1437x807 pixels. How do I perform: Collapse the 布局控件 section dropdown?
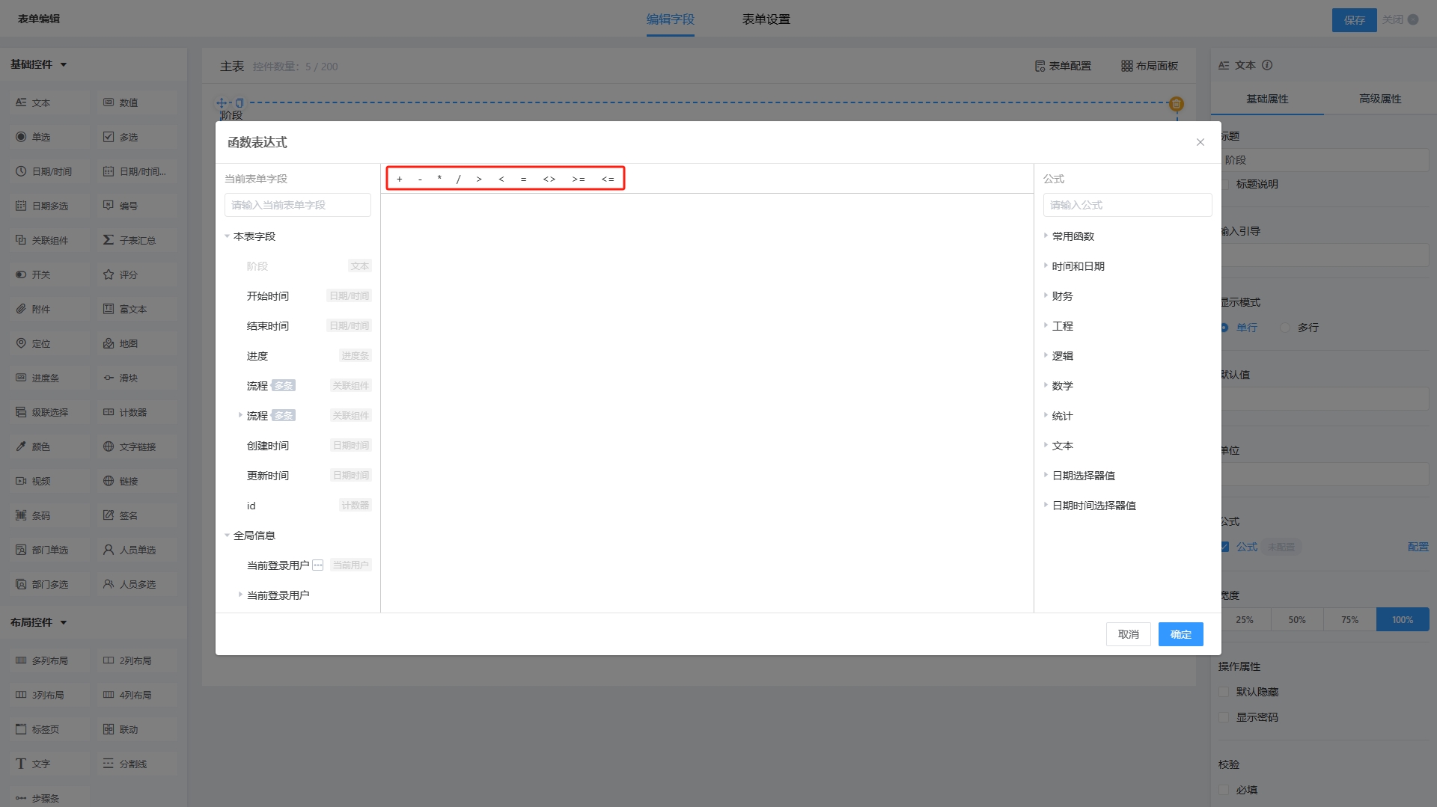pos(64,622)
